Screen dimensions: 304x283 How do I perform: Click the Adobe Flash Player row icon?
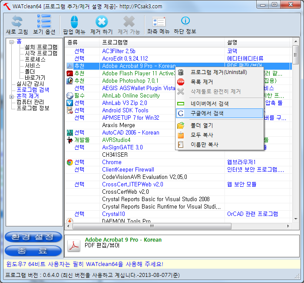pos(69,73)
